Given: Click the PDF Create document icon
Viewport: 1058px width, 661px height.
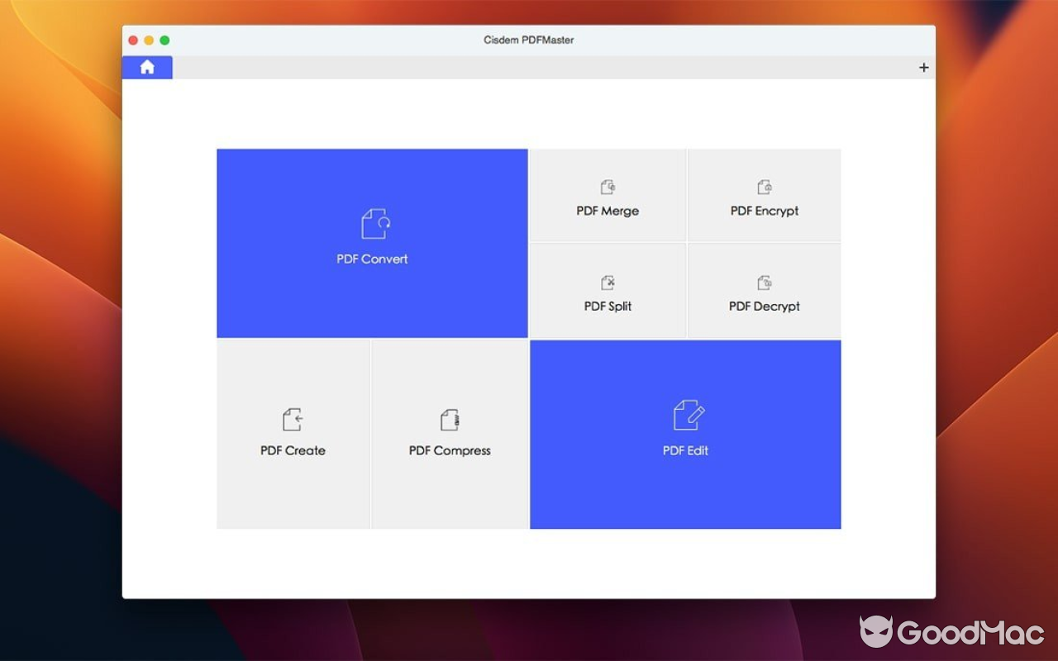Looking at the screenshot, I should (293, 419).
